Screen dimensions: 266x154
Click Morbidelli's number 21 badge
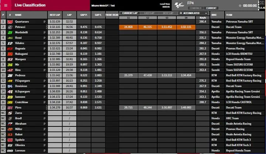[x=10, y=32]
